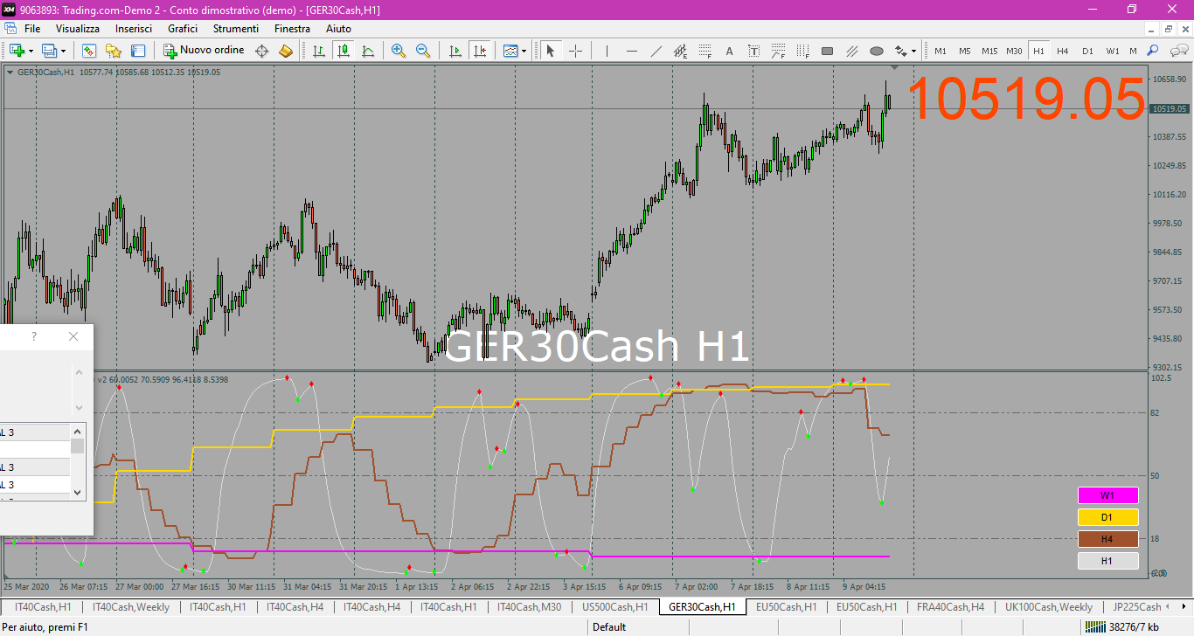Open the Finestra menu
The height and width of the screenshot is (636, 1194).
click(x=292, y=29)
